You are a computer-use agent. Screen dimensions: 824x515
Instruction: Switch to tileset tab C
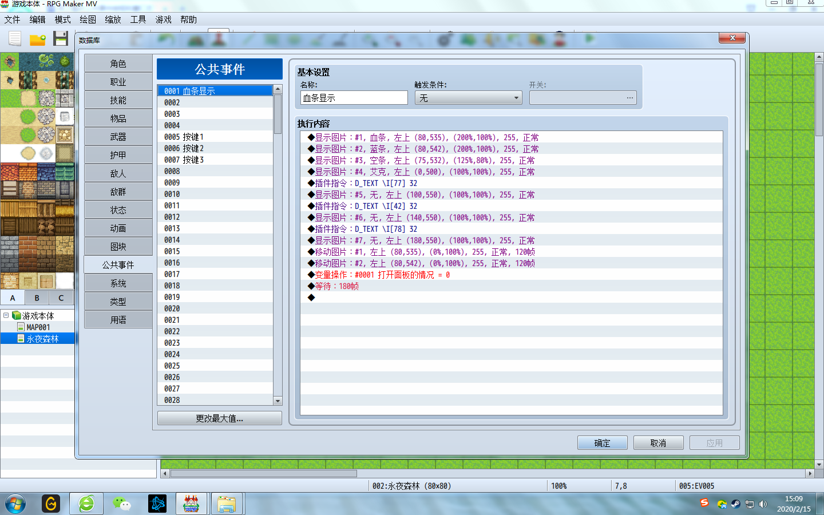(x=61, y=298)
